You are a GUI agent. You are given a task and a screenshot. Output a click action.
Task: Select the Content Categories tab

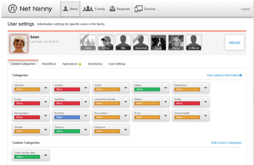pyautogui.click(x=23, y=64)
